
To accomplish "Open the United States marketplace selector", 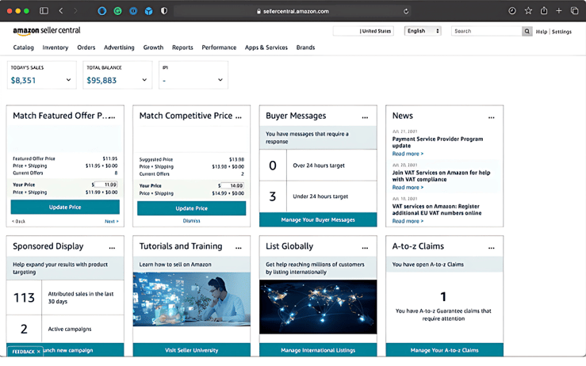I will tap(363, 31).
